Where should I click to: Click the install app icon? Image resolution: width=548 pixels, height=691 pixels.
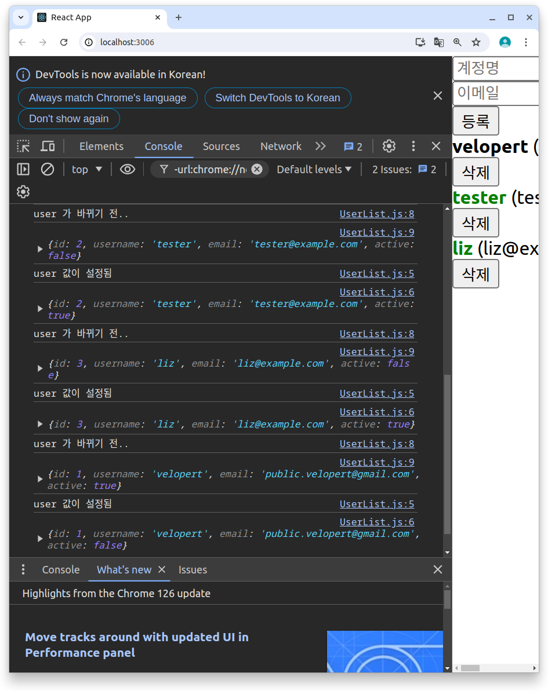pyautogui.click(x=420, y=42)
